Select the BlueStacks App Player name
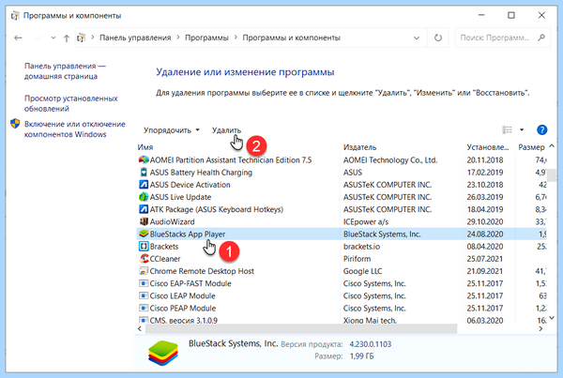Viewport: 563px width, 378px height. tap(188, 234)
